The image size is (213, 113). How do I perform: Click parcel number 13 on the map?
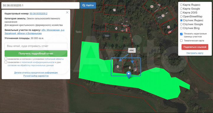tap(163, 16)
